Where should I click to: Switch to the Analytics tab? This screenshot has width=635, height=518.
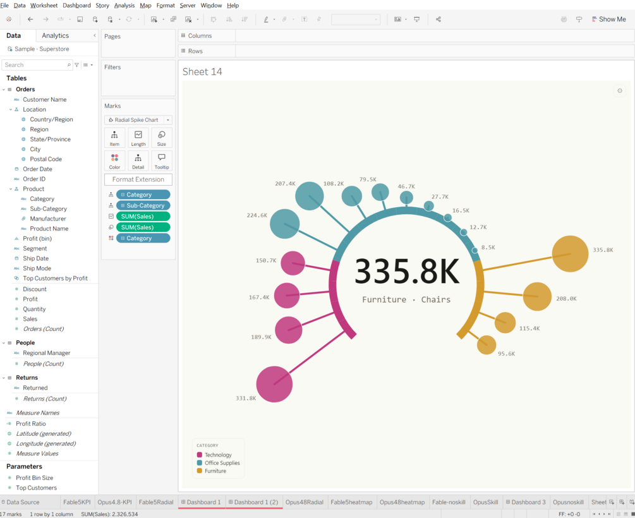tap(55, 35)
